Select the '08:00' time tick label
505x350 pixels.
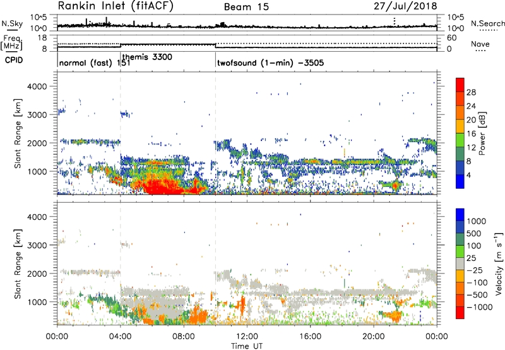[183, 337]
